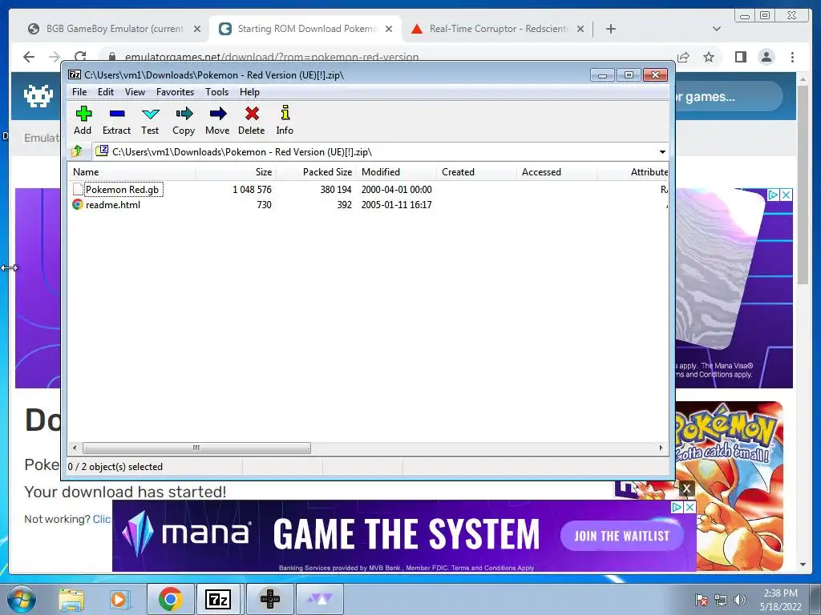This screenshot has width=821, height=615.
Task: Click the horizontal scrollbar thumb in 7-Zip
Action: pyautogui.click(x=196, y=448)
